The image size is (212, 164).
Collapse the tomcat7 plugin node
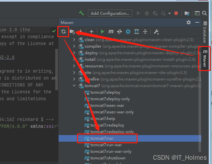pyautogui.click(x=74, y=85)
